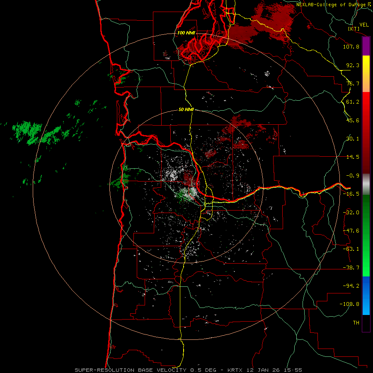Select the green segment of the color bar
373x373 pixels.
366,235
